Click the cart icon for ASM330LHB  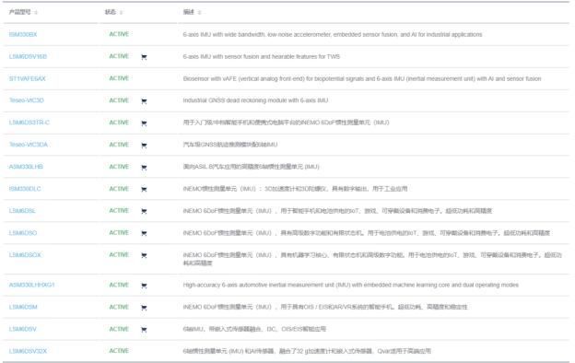tap(144, 167)
